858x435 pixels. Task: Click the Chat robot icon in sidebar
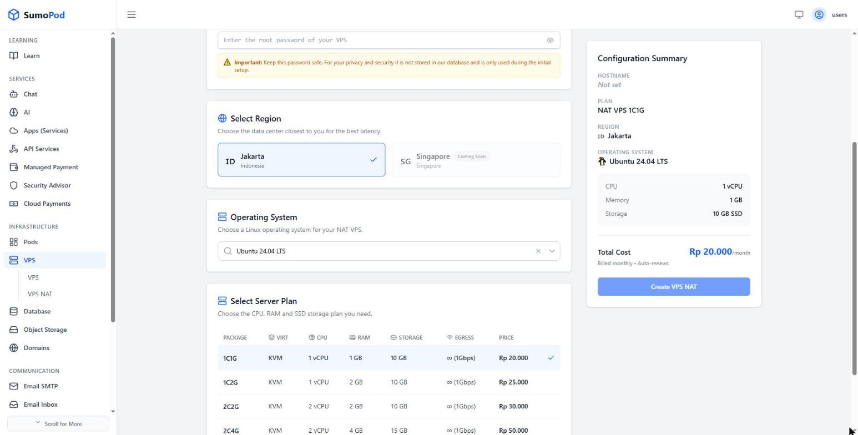(x=14, y=94)
